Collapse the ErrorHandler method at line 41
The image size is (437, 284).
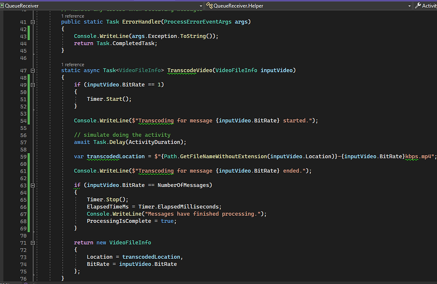point(33,22)
